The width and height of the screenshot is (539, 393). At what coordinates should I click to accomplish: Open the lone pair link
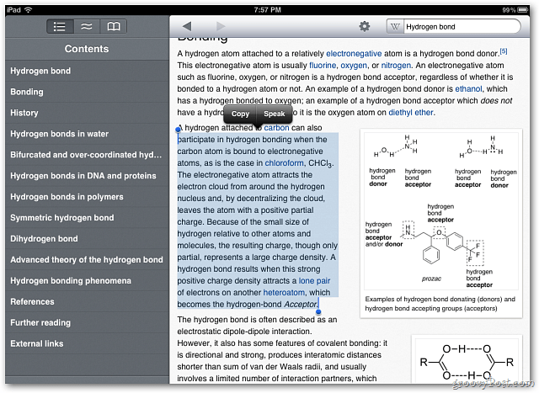pos(314,281)
